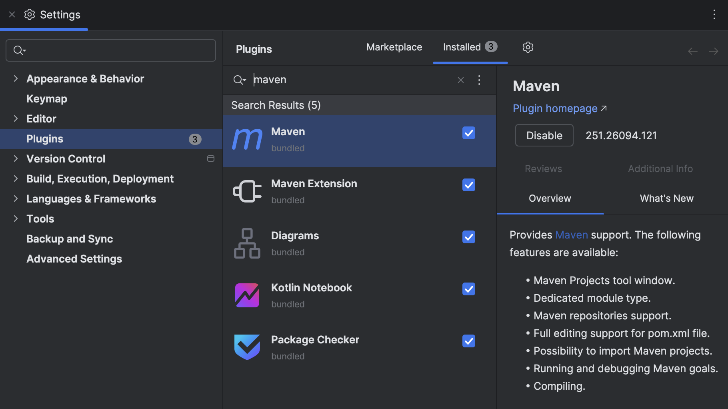Open the plugin search options kebab menu

coord(479,80)
